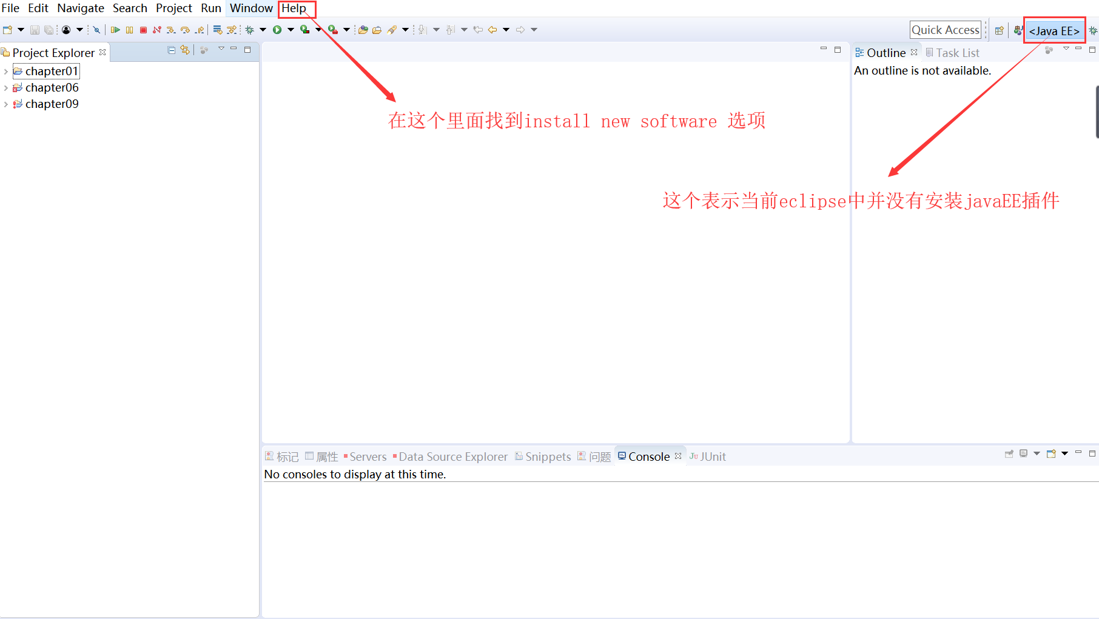This screenshot has width=1099, height=619.
Task: Click the Run Last Tool icon
Action: pos(305,30)
